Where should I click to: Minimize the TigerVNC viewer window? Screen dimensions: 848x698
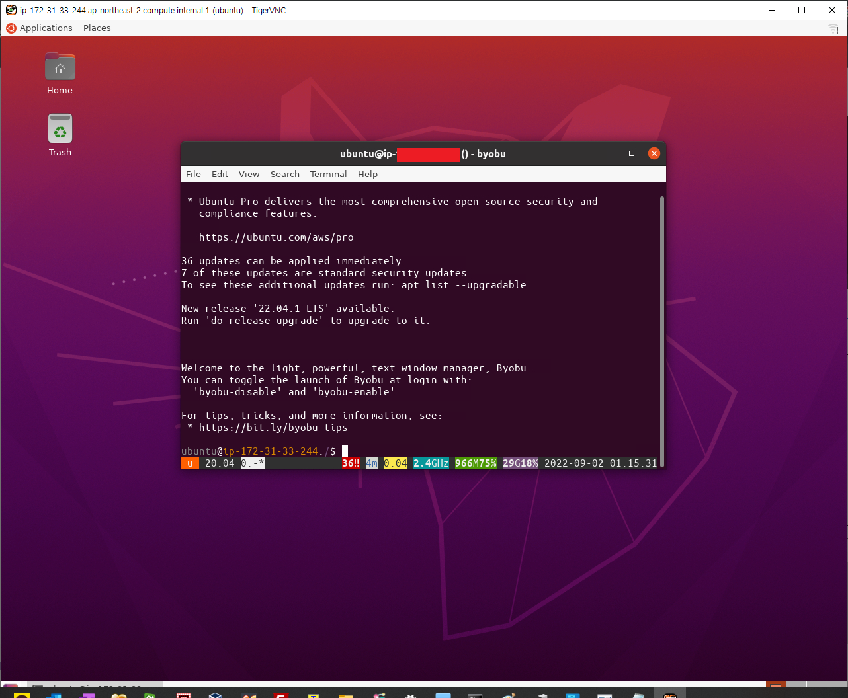772,10
